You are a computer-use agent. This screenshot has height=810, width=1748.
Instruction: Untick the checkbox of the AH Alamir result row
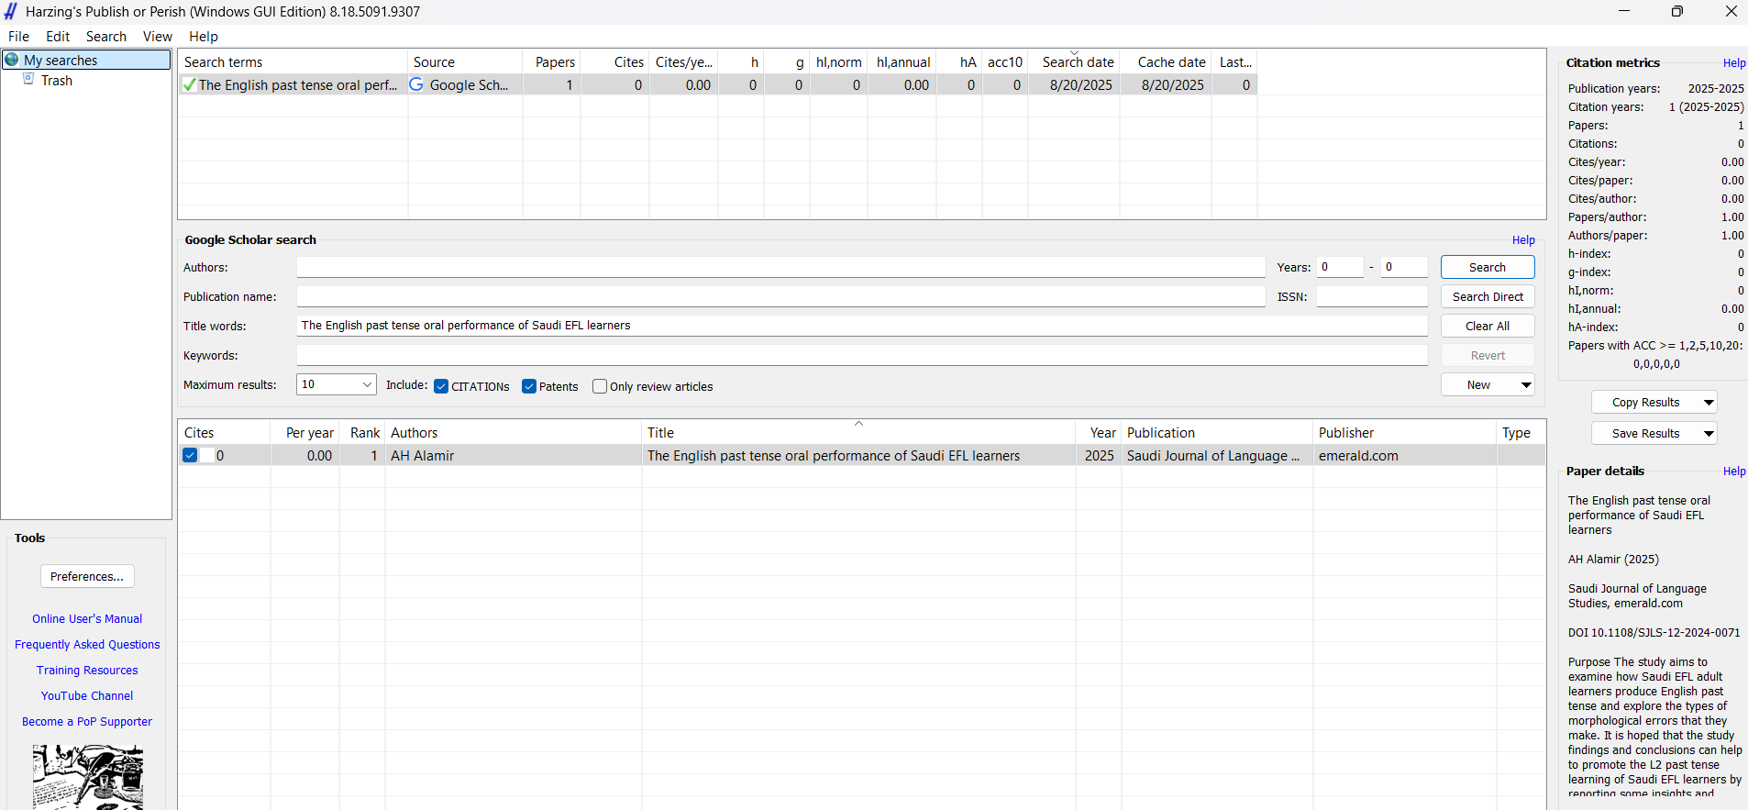(190, 455)
